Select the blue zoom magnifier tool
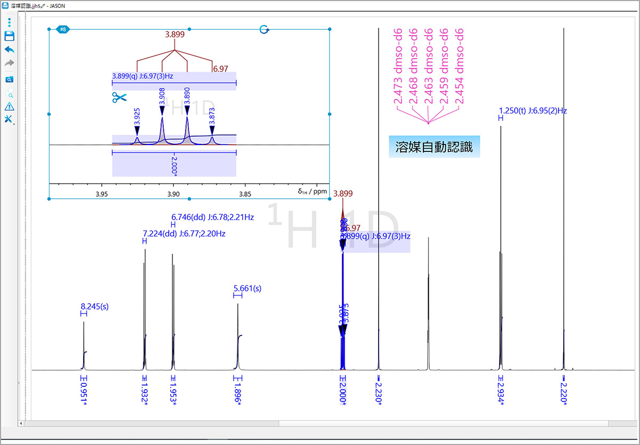 [9, 79]
